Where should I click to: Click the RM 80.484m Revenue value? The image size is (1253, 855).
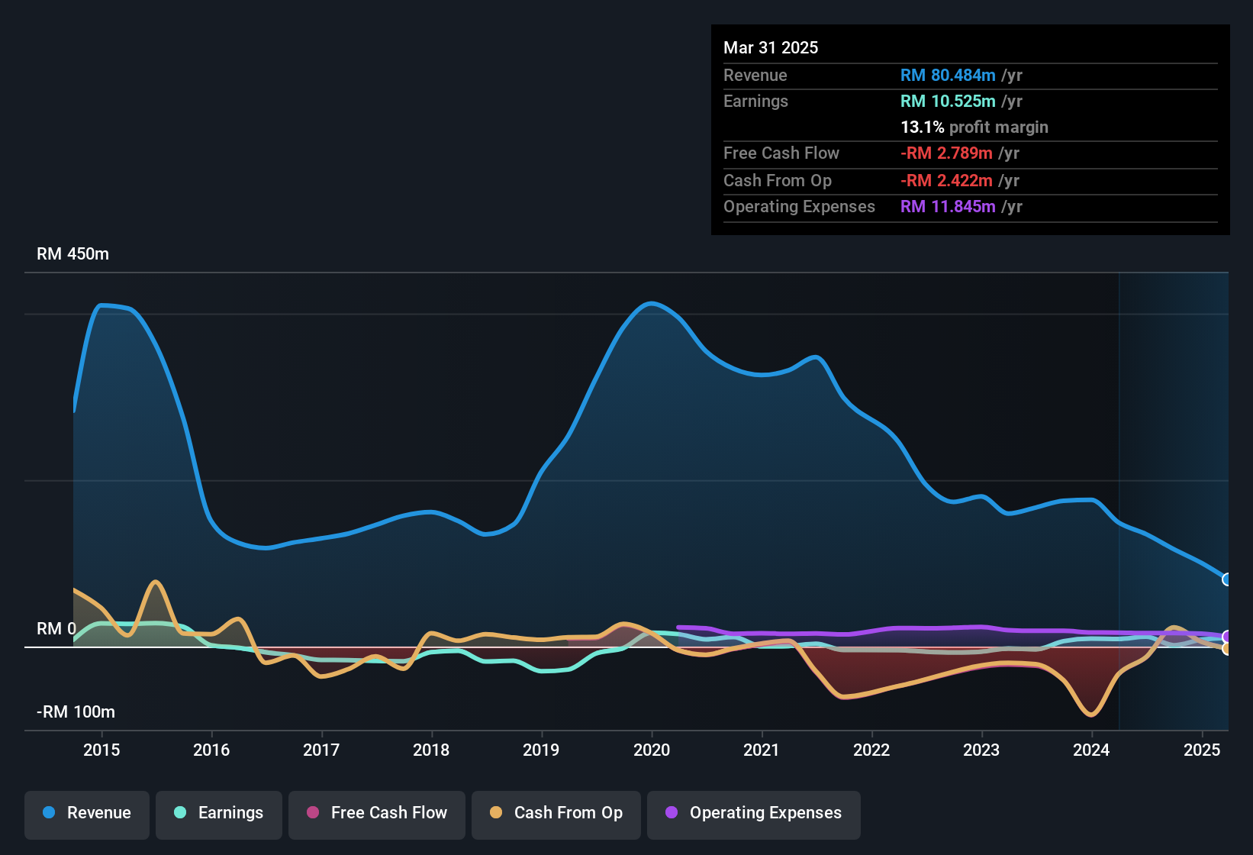coord(947,76)
